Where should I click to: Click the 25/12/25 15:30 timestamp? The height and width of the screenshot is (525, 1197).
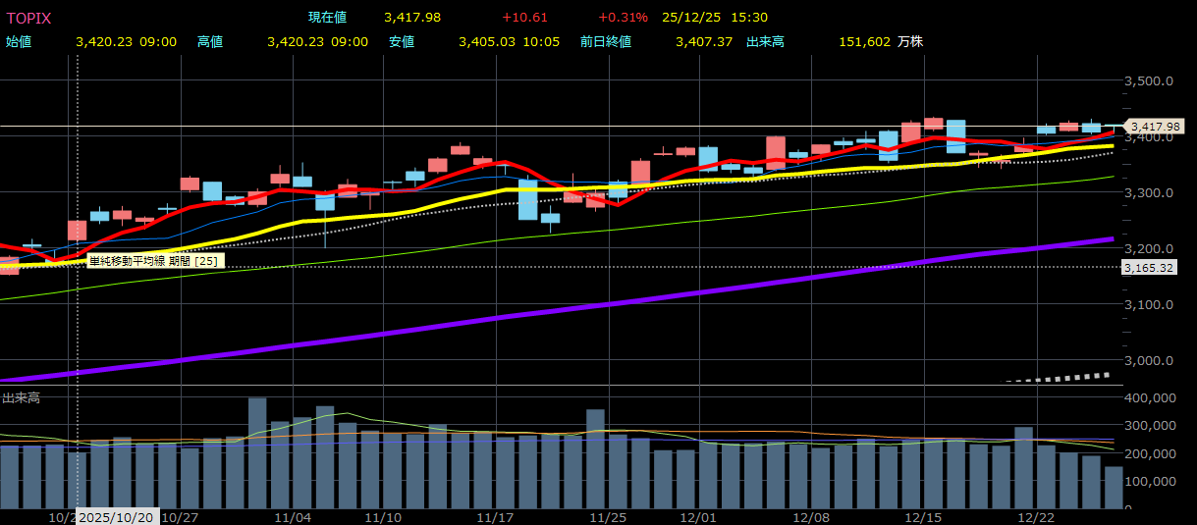pos(715,18)
